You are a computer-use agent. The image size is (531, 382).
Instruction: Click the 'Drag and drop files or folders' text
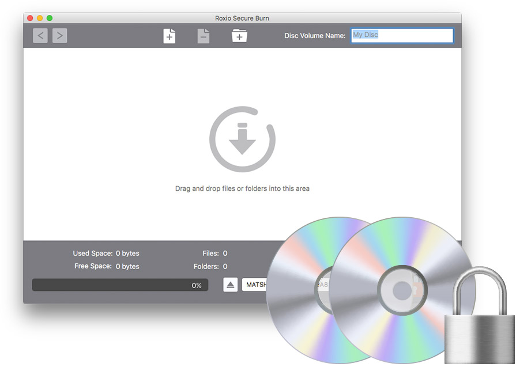click(242, 188)
